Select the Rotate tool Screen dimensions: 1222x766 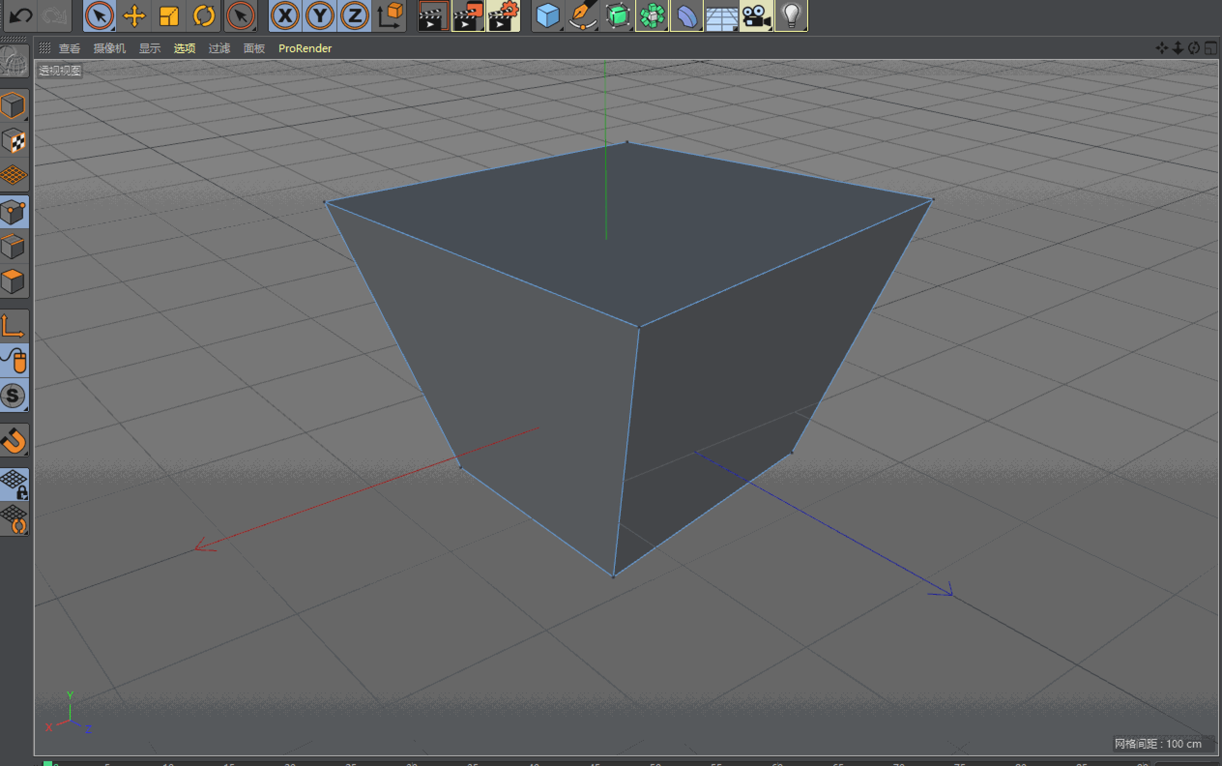pyautogui.click(x=204, y=15)
